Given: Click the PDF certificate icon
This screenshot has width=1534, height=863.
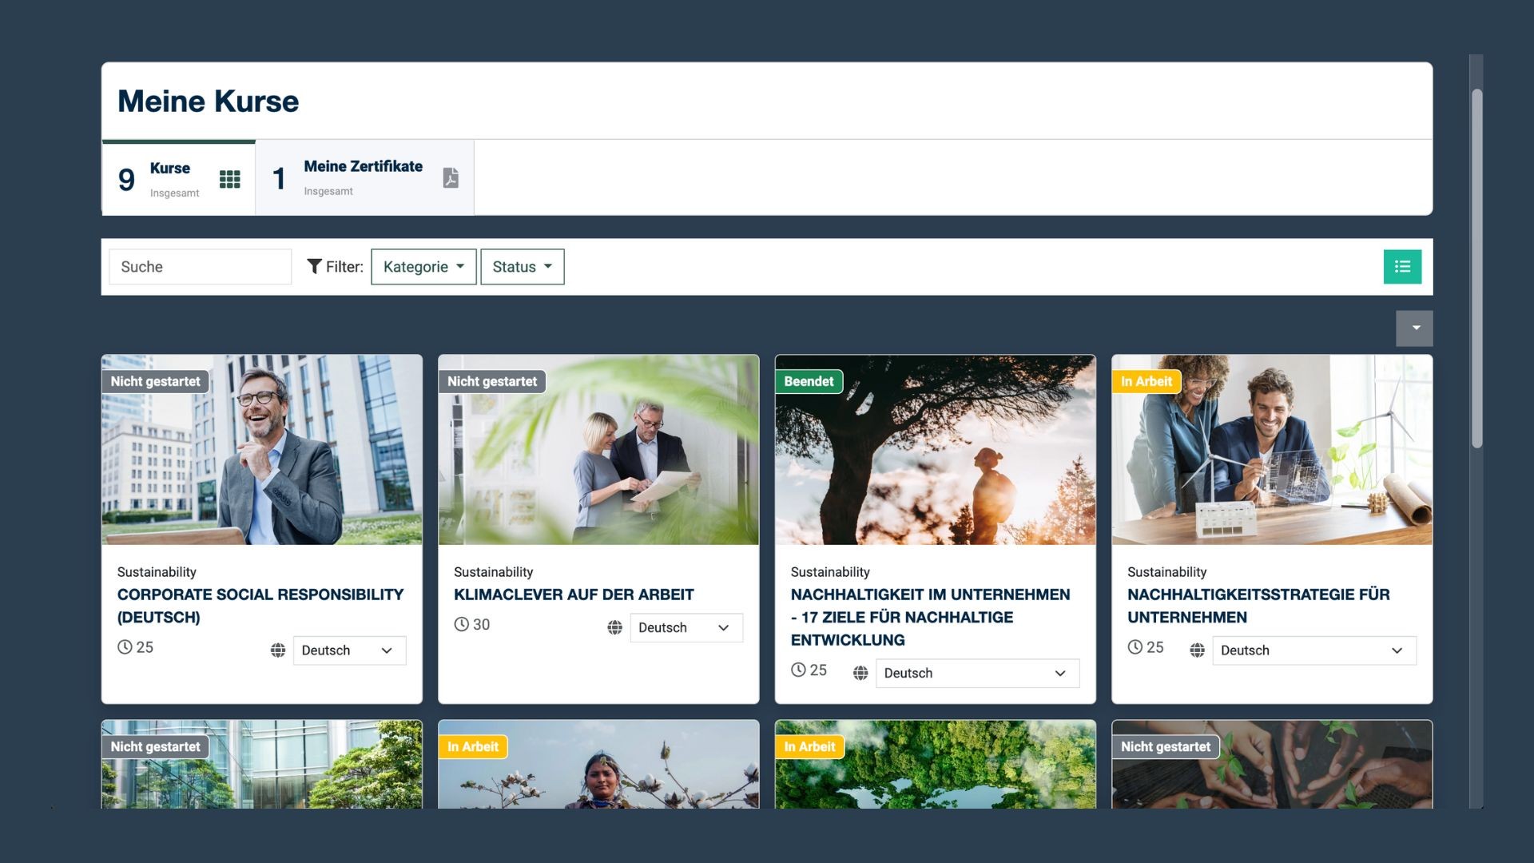Looking at the screenshot, I should (451, 177).
